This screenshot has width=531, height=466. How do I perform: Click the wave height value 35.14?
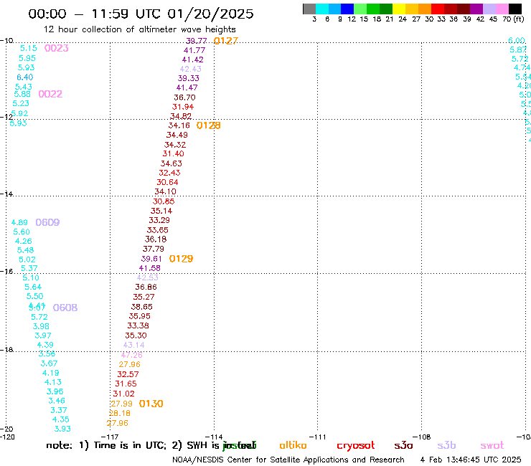point(161,211)
